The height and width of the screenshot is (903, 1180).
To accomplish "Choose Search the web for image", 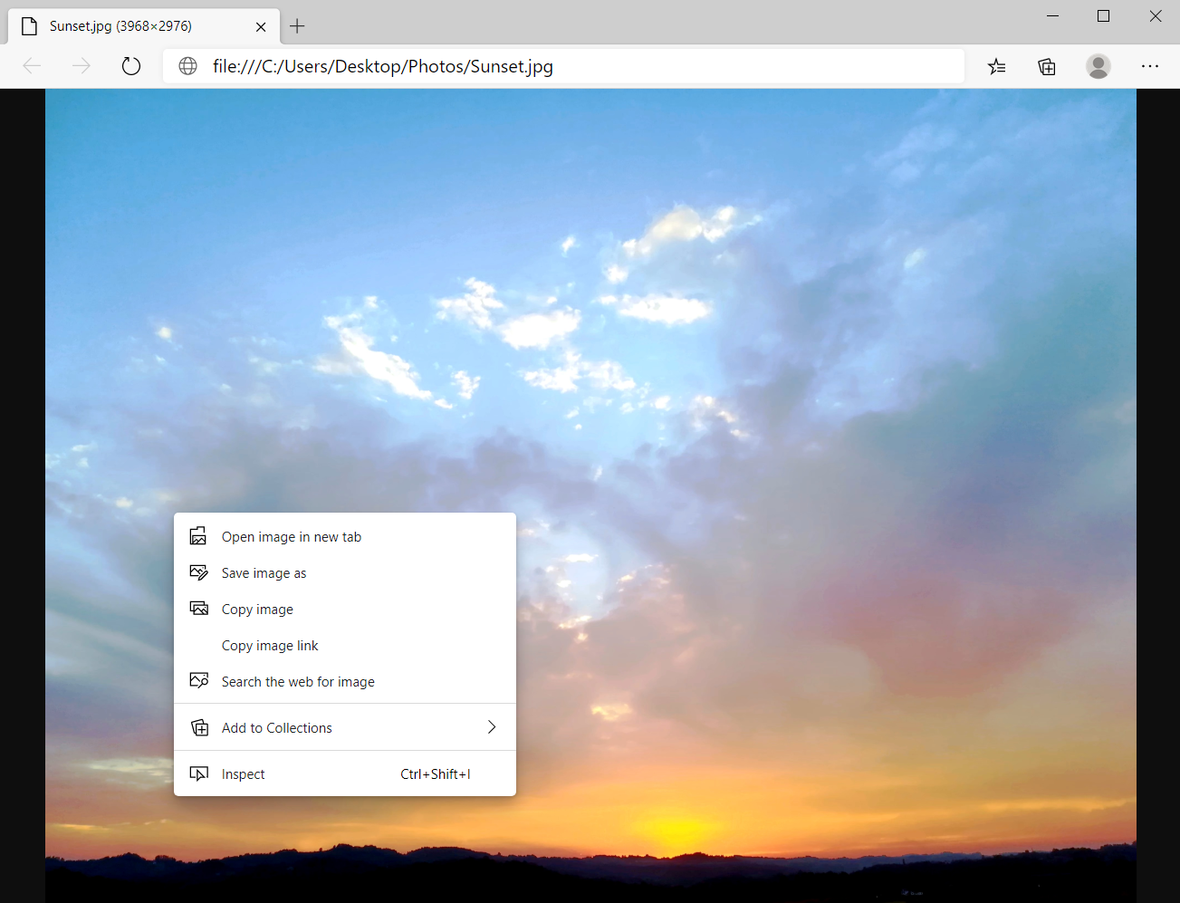I will (298, 682).
